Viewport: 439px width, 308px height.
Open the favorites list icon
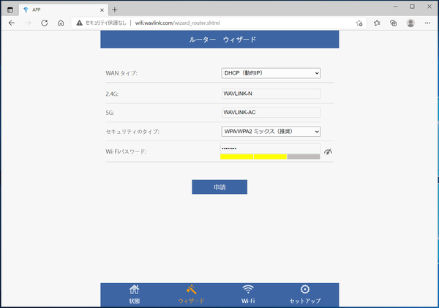click(377, 23)
